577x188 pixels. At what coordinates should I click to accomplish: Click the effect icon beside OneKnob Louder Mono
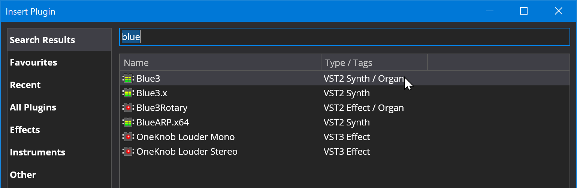point(128,137)
